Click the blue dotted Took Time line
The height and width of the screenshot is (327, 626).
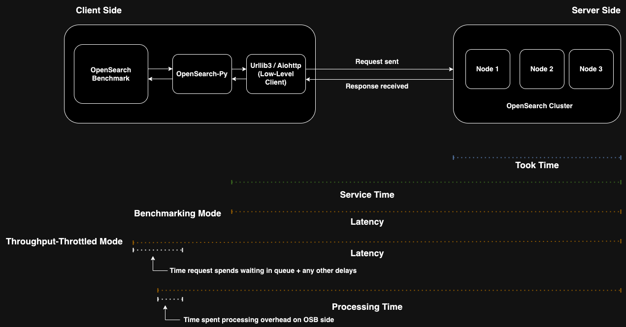(x=537, y=158)
